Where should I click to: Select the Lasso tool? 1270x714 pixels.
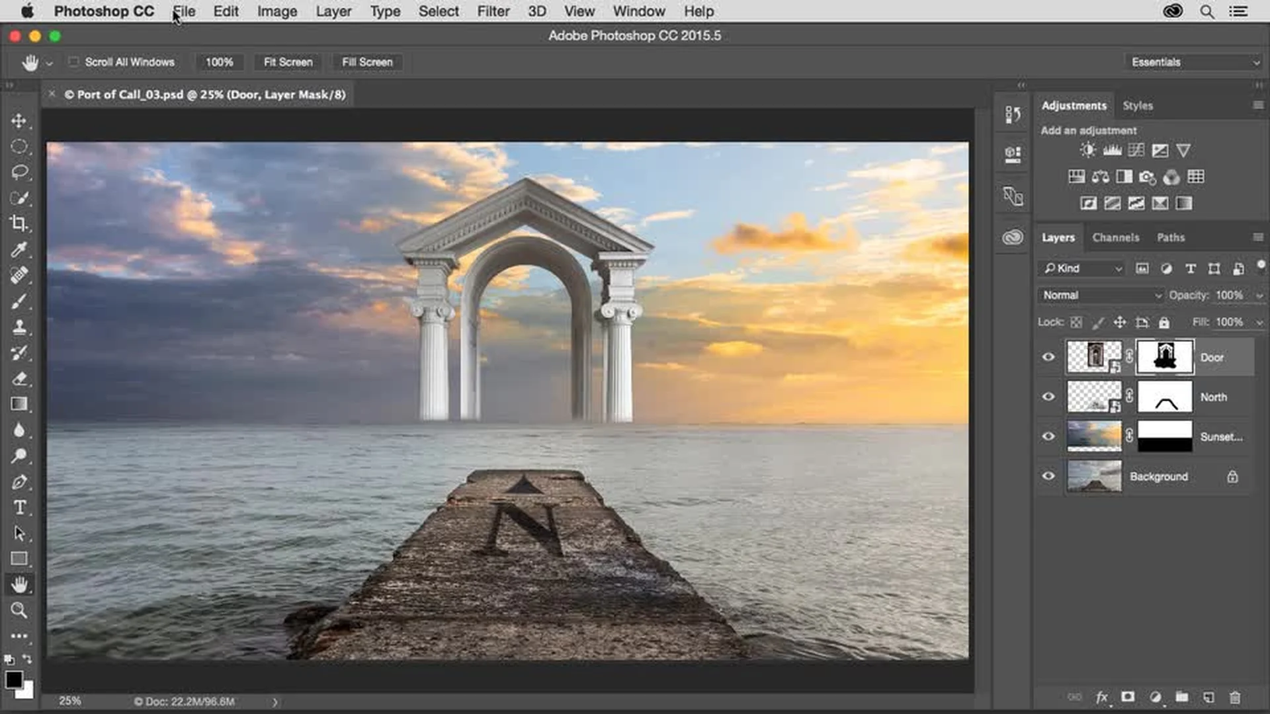[x=19, y=173]
